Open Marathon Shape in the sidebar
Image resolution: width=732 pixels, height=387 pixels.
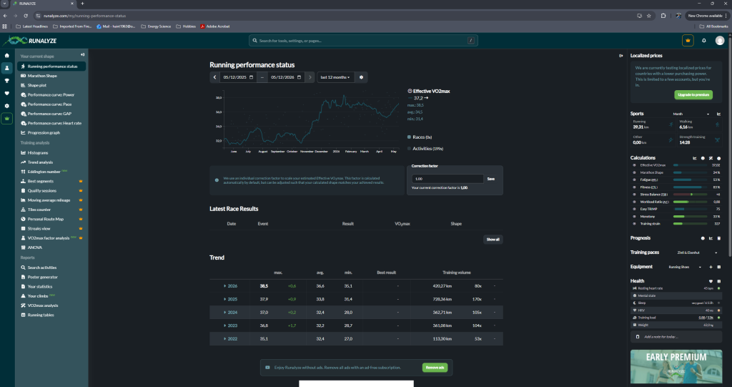[42, 76]
